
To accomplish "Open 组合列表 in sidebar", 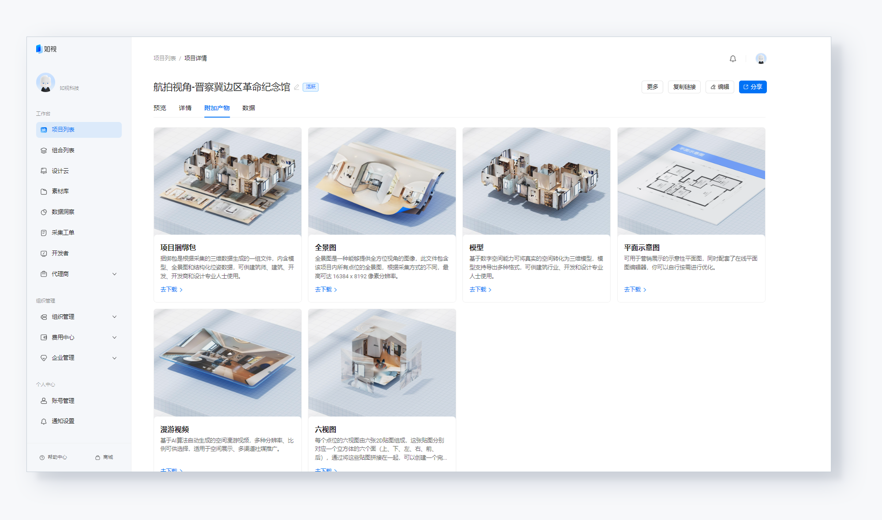I will (x=79, y=151).
